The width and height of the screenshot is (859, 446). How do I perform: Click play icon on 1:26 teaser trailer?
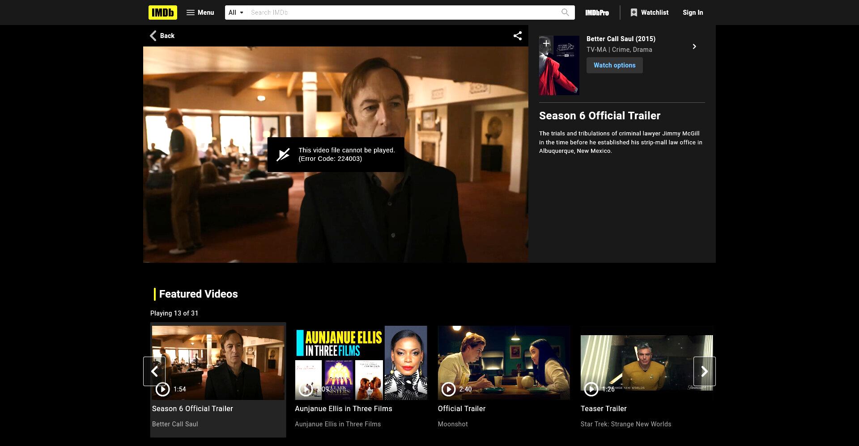(x=591, y=389)
